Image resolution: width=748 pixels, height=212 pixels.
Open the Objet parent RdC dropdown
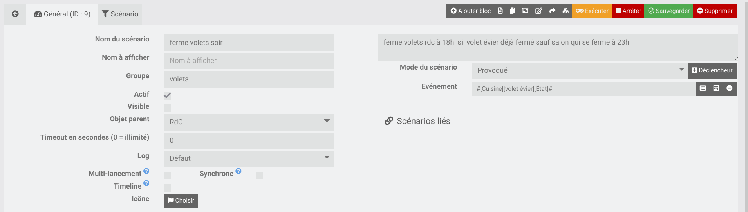(249, 122)
